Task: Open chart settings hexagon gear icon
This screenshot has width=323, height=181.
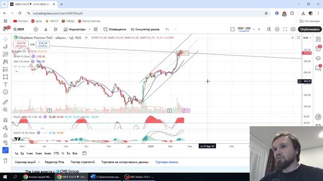Action: tap(277, 29)
